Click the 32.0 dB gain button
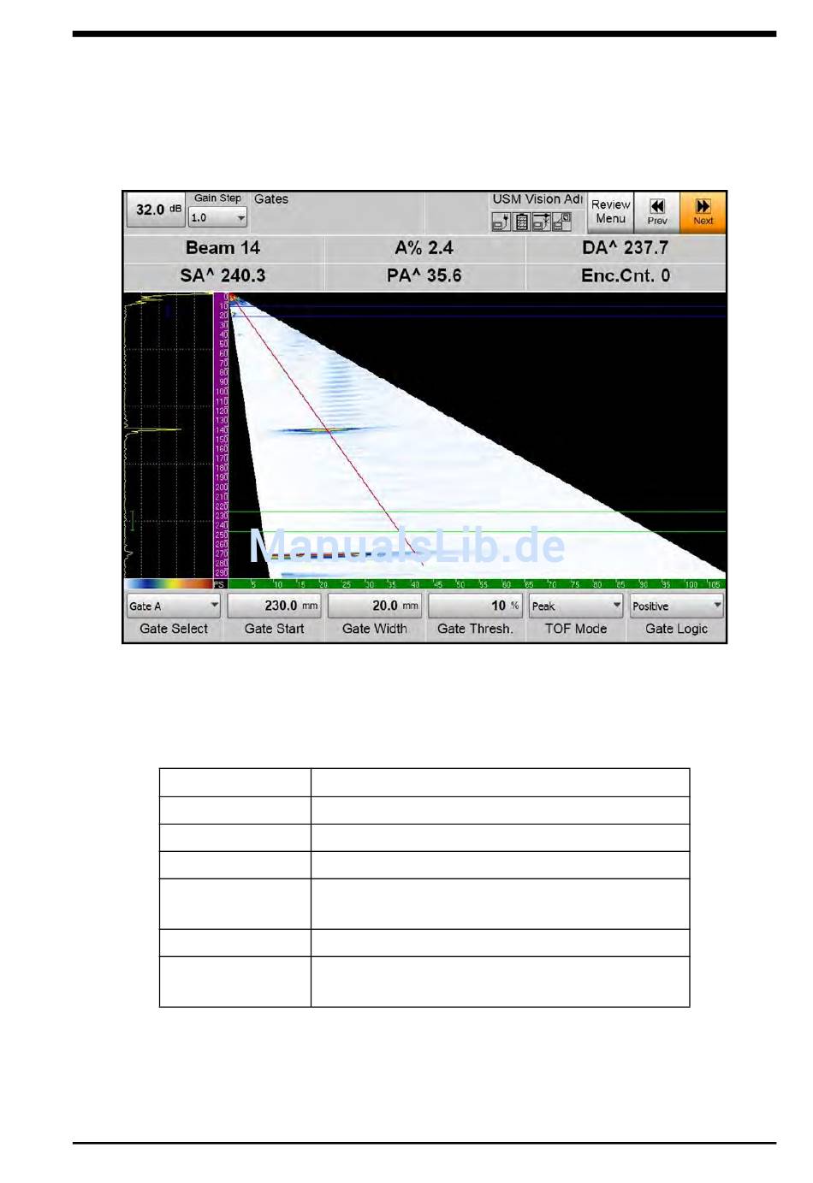This screenshot has width=813, height=1183. [x=156, y=210]
